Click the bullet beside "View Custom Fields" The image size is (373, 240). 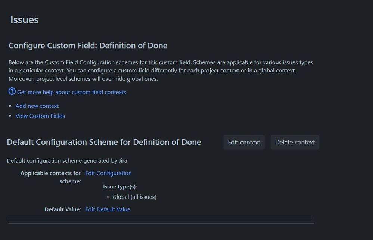click(10, 116)
